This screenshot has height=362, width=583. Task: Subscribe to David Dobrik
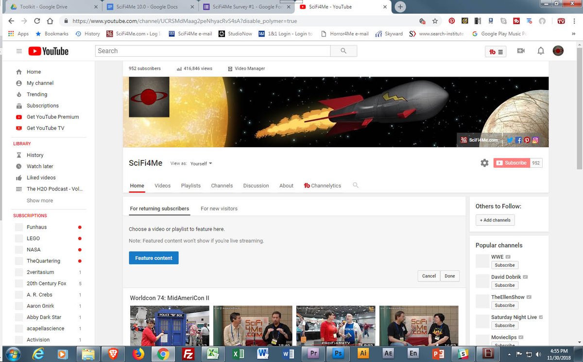pos(505,285)
